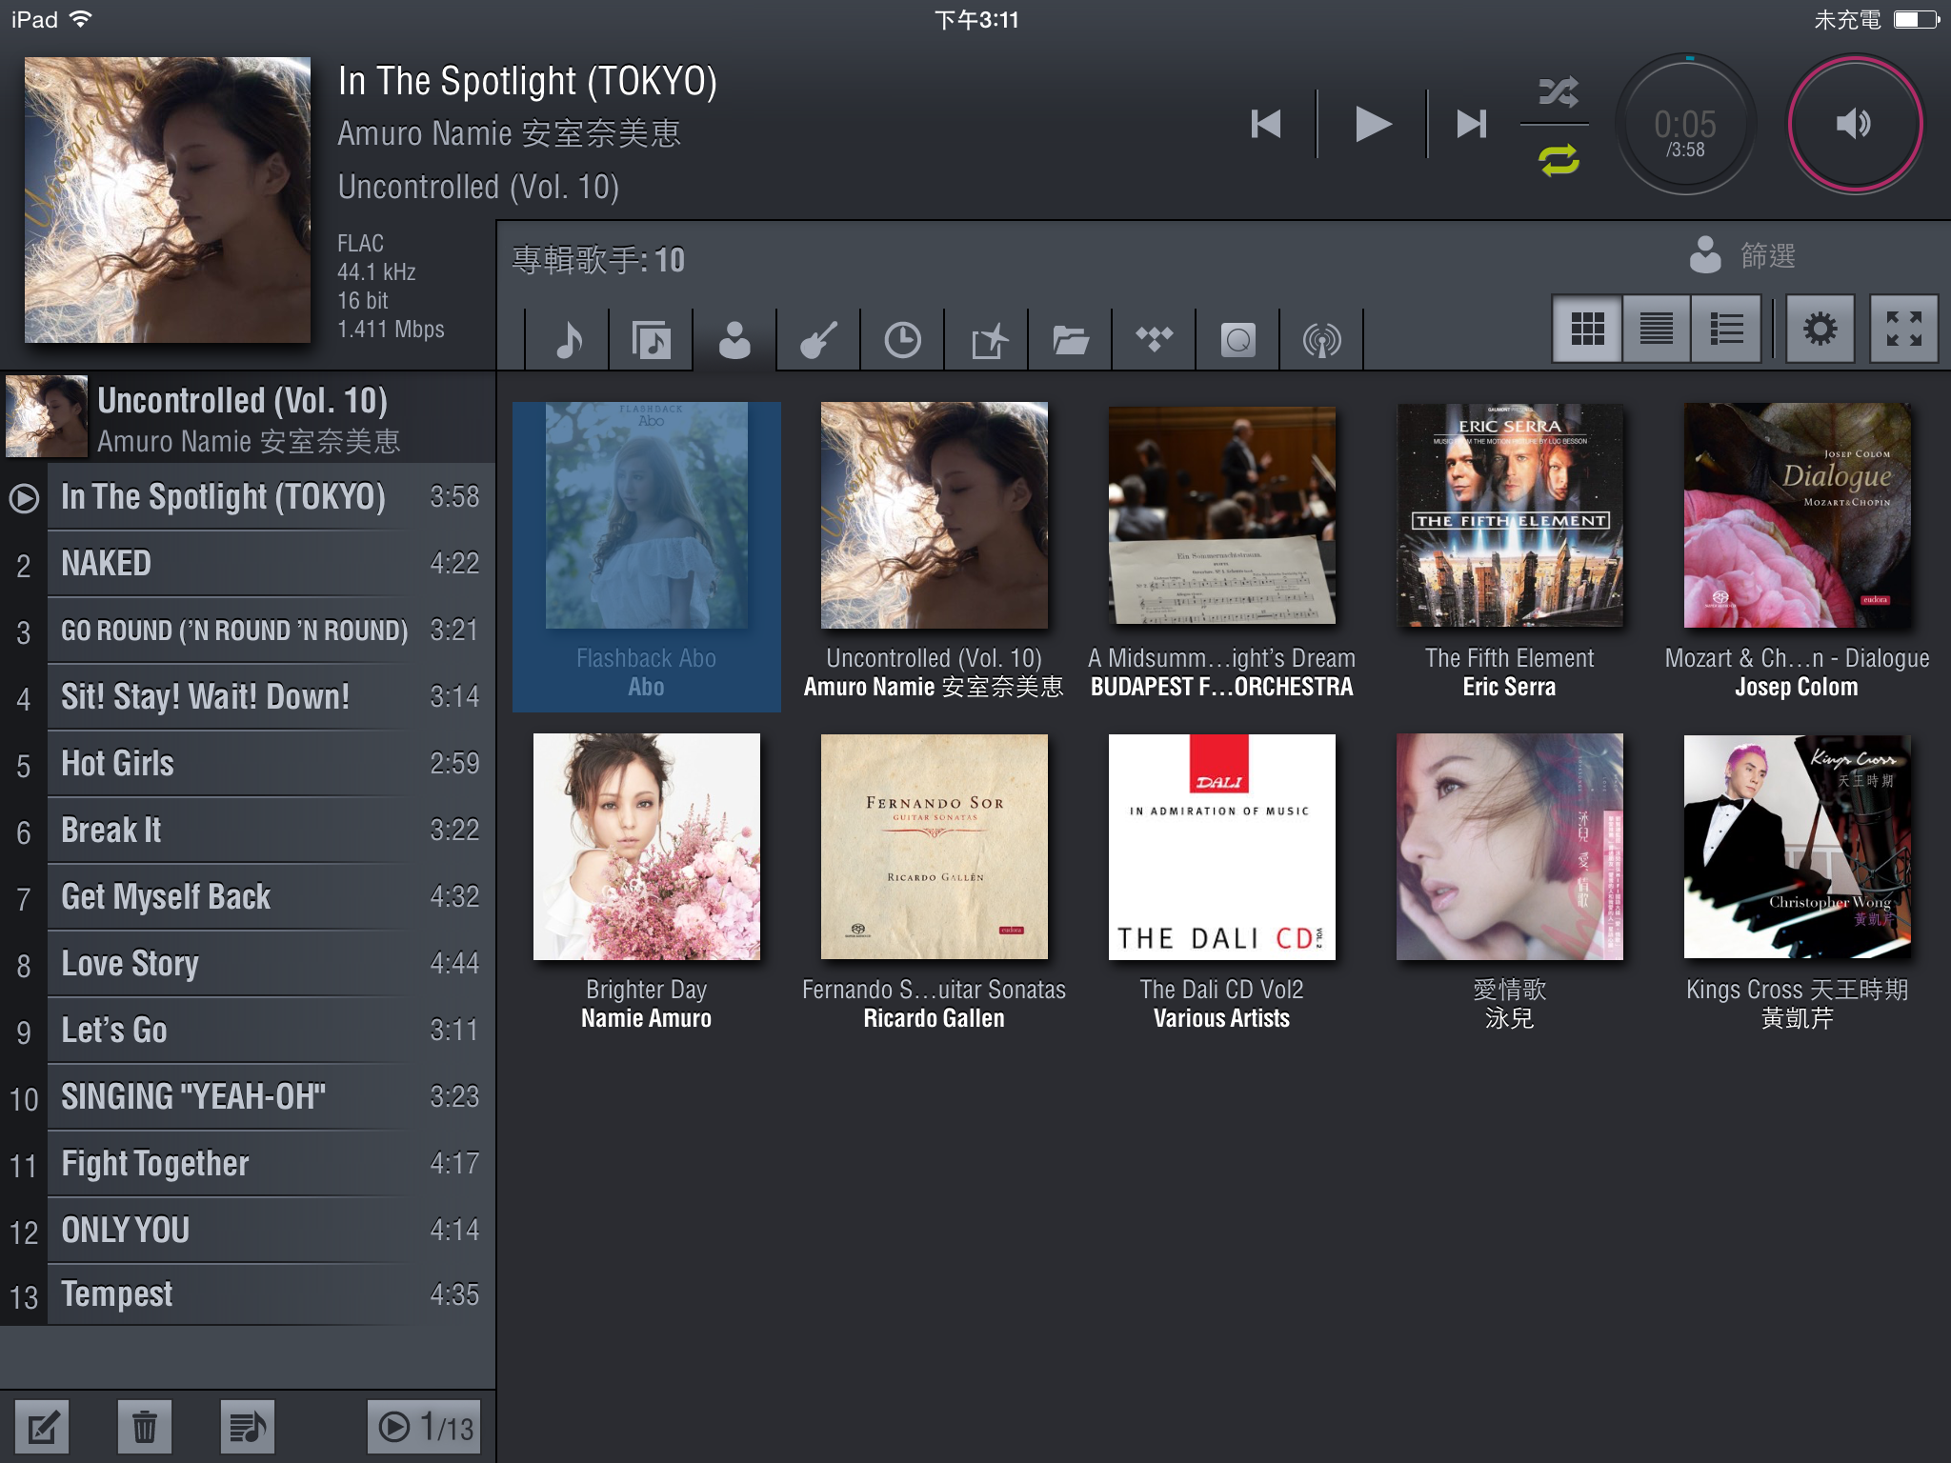The width and height of the screenshot is (1951, 1463).
Task: Click the 1/13 now playing position button
Action: coord(425,1427)
